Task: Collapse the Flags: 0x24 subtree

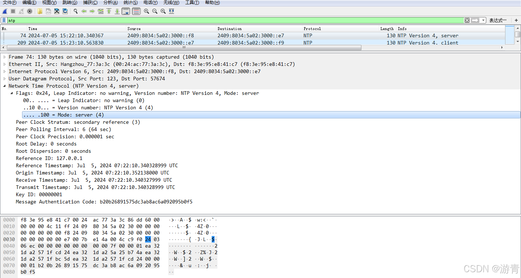Action: [12, 93]
